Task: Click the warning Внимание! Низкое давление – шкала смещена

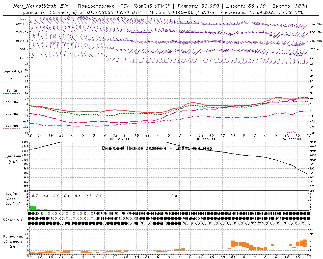Action: coord(157,148)
